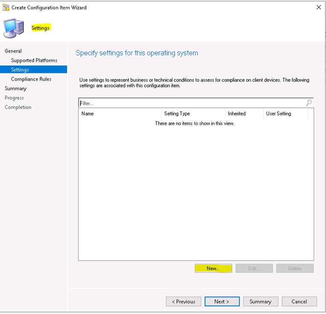326x314 pixels.
Task: Sort list by Setting Type column
Action: [x=193, y=114]
